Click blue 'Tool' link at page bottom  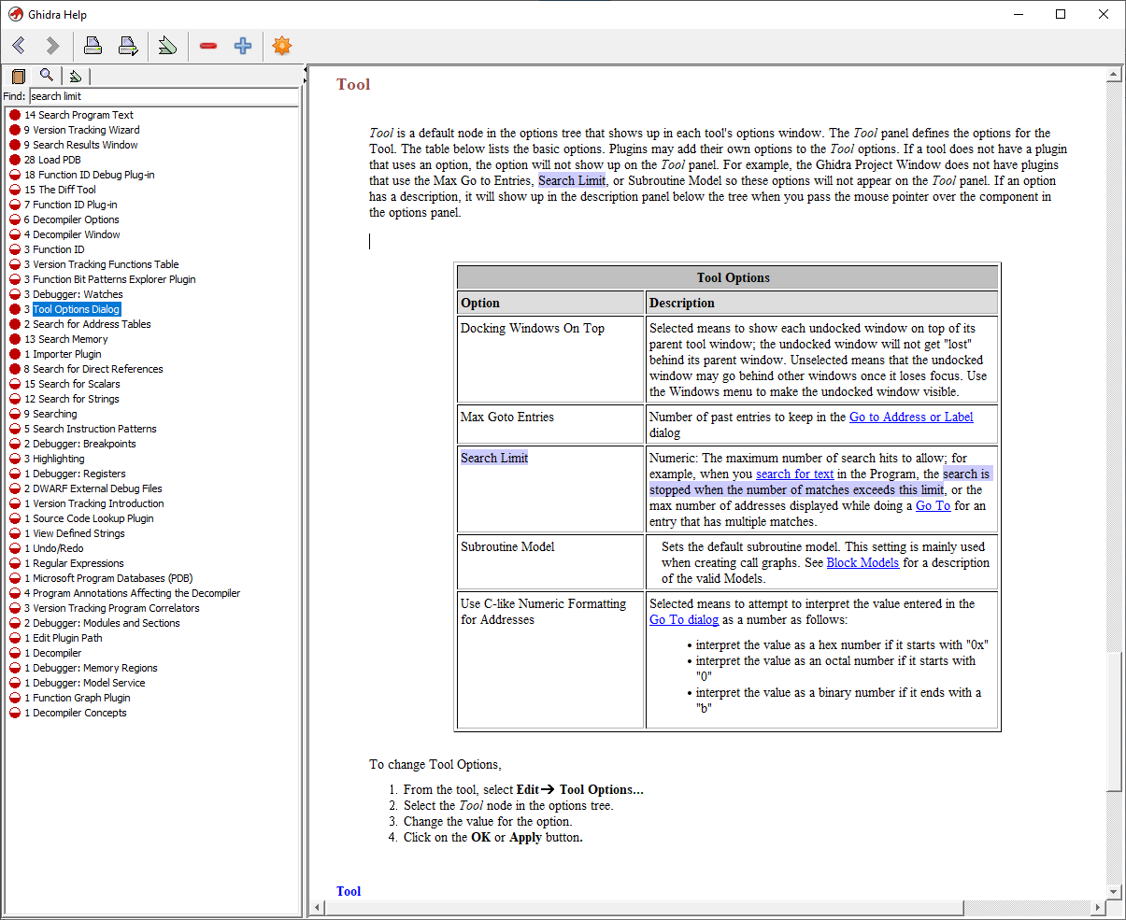[349, 891]
